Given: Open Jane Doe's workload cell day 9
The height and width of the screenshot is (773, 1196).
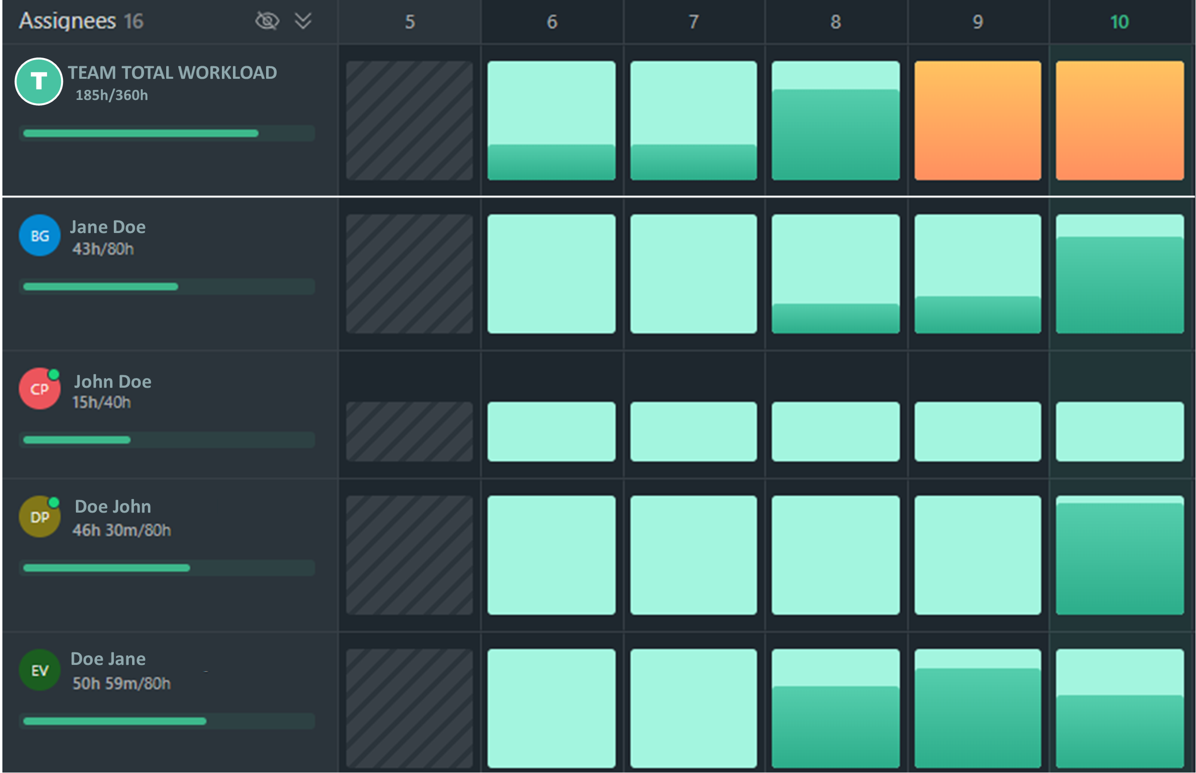Looking at the screenshot, I should click(977, 274).
